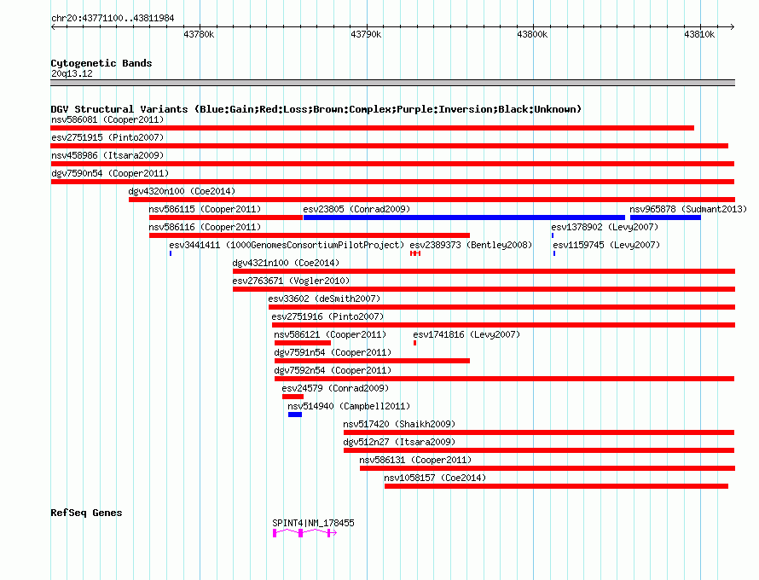Click the nsv586081 (Cooper2011) variant label
Image resolution: width=759 pixels, height=580 pixels.
pyautogui.click(x=107, y=119)
